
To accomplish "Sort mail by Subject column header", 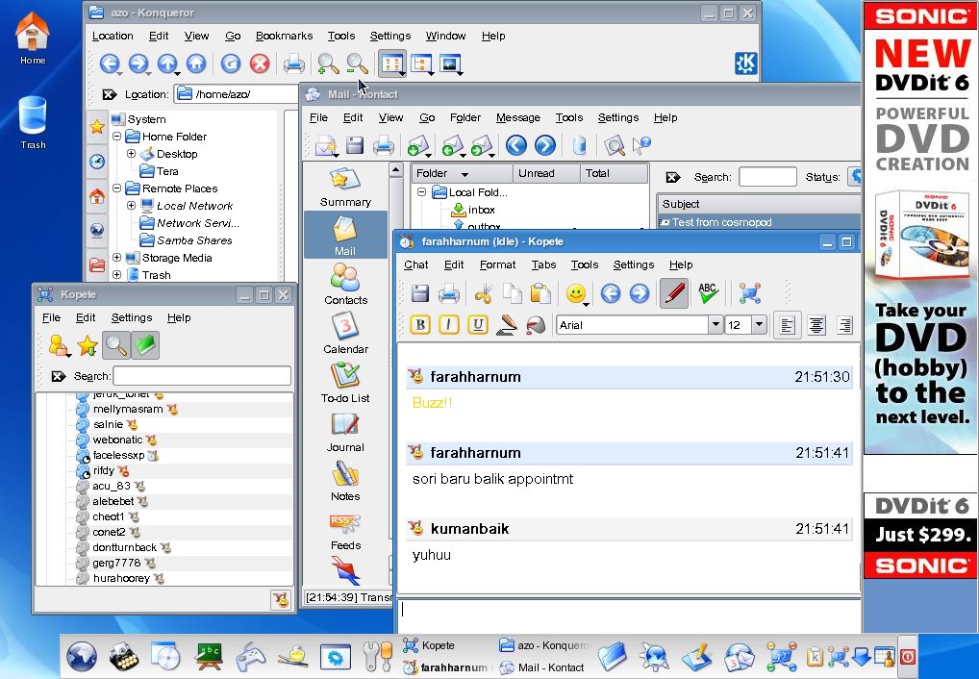I will tap(759, 204).
